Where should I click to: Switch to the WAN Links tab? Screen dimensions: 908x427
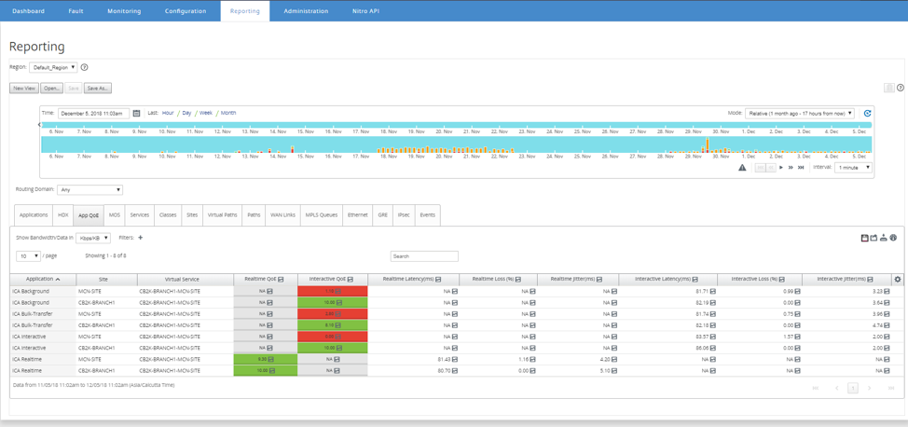click(x=282, y=214)
